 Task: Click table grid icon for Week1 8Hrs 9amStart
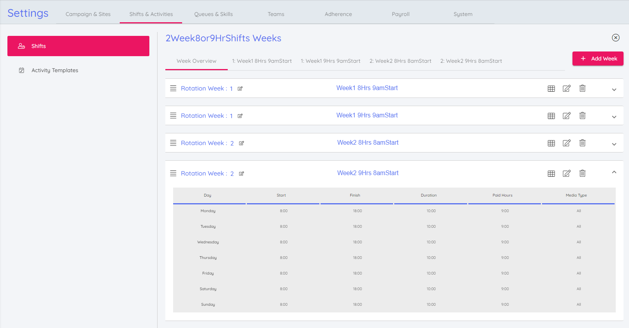[551, 89]
